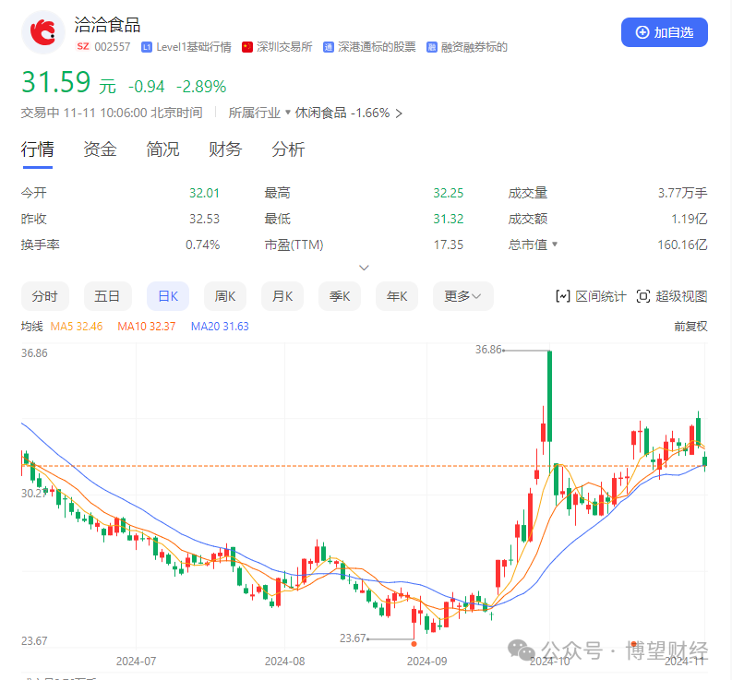Click the 36.86 high price marker
Viewport: 732px width, 680px height.
(x=488, y=350)
